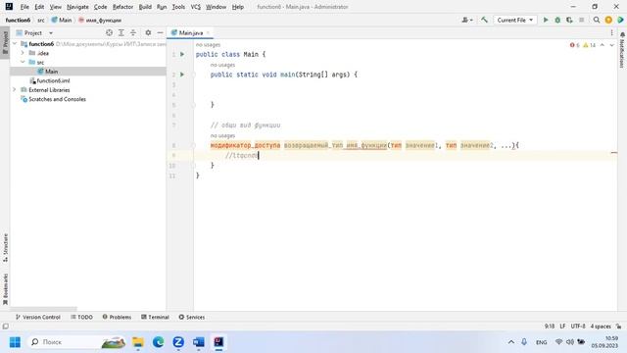Collapse the src folder
627x353 pixels.
(x=23, y=62)
